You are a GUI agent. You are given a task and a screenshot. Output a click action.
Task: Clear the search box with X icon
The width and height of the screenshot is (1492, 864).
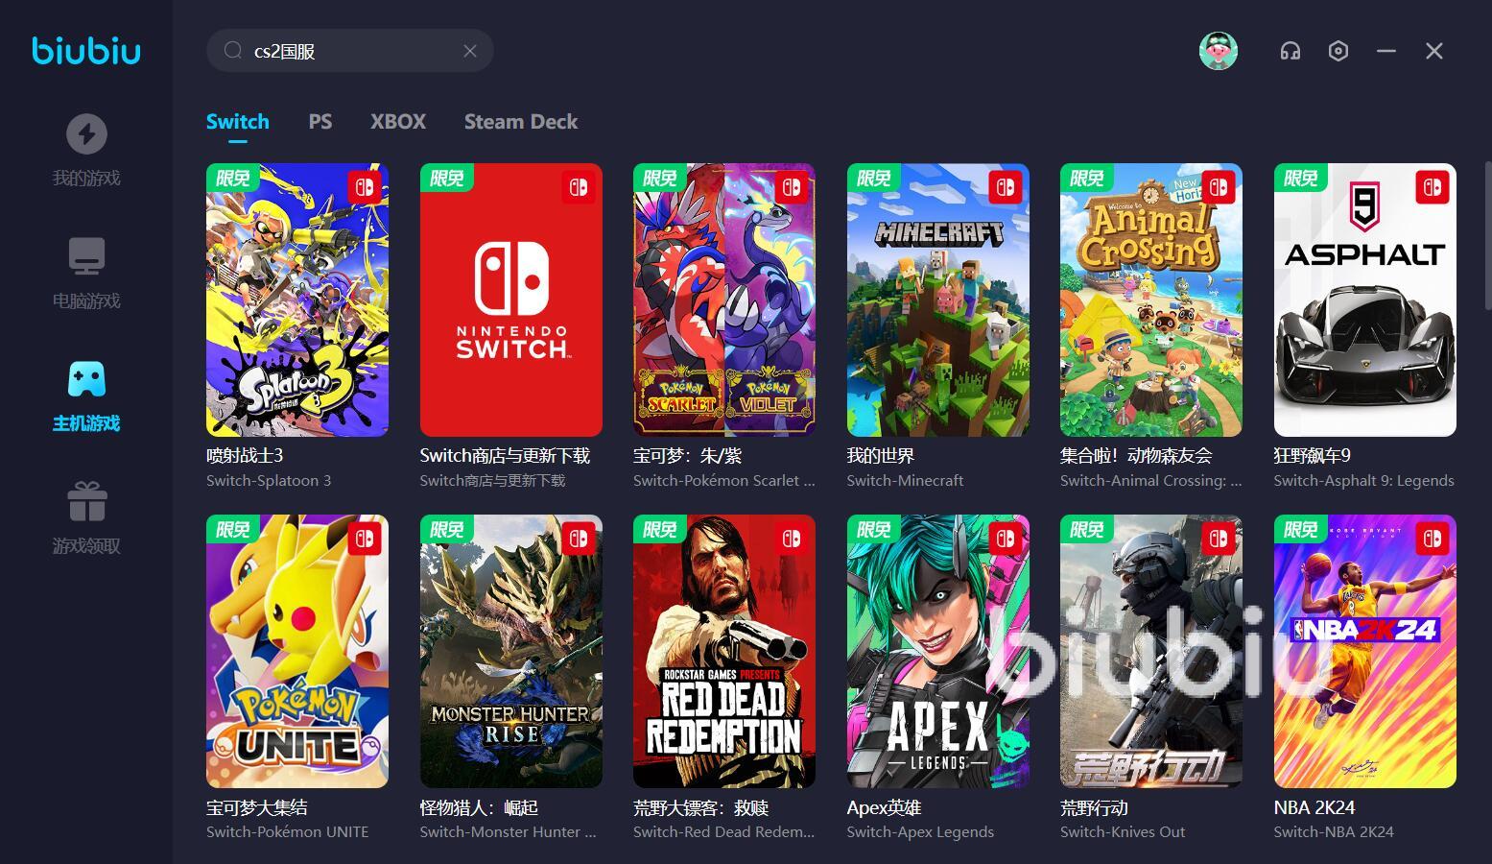pos(470,51)
